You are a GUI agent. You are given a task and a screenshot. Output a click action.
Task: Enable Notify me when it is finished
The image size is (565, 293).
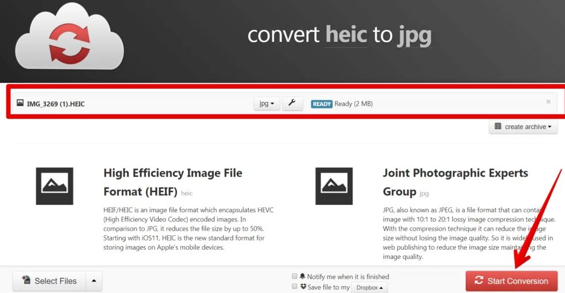[x=295, y=276]
